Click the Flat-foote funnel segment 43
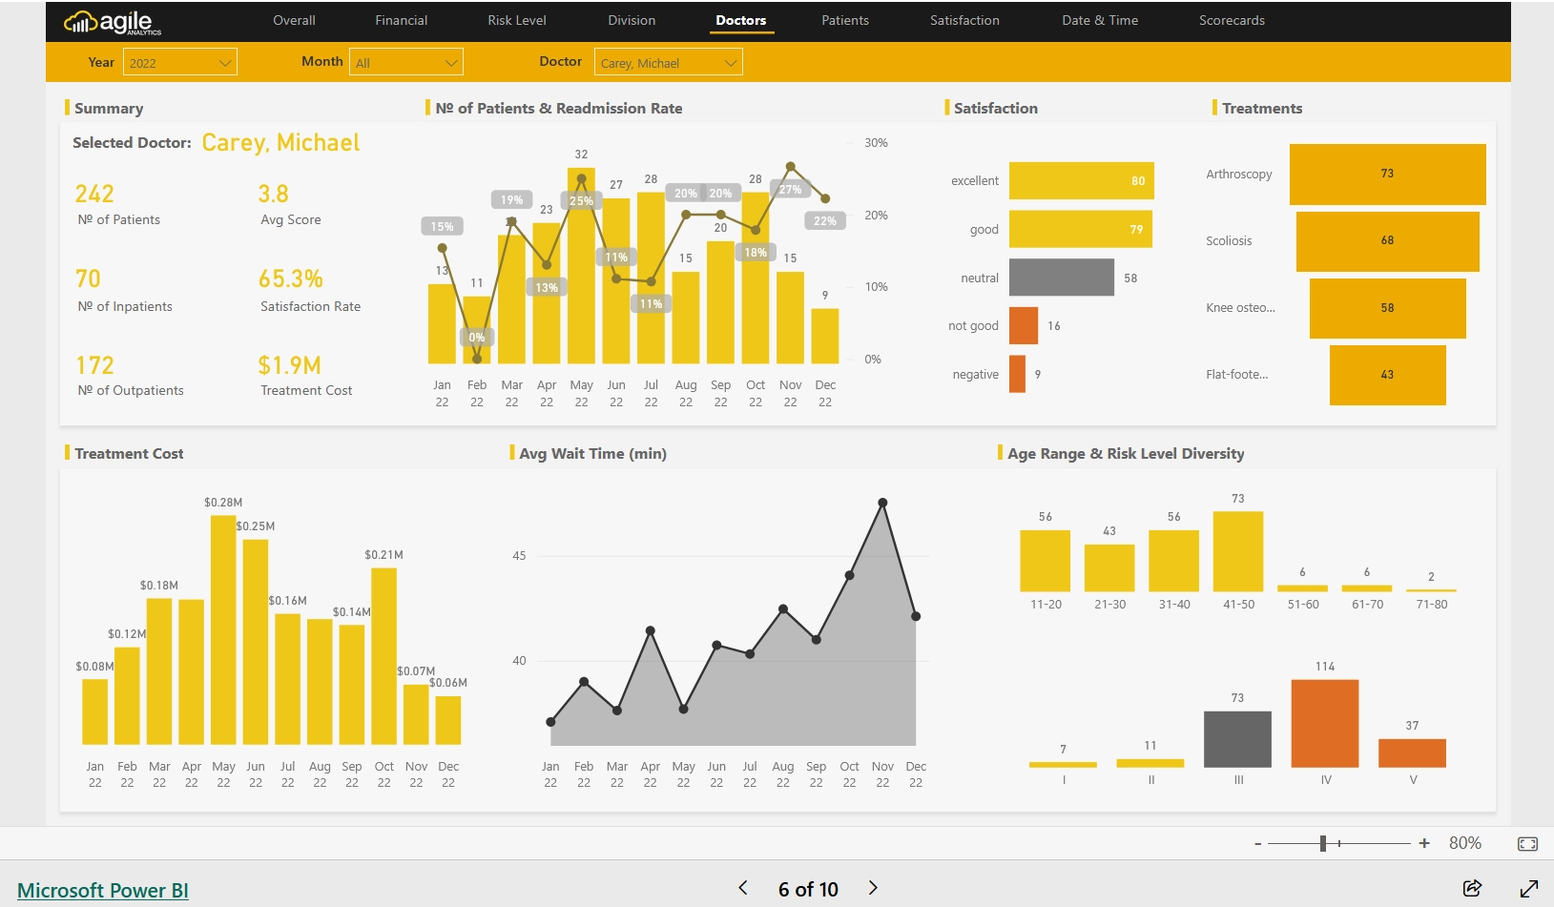 1387,375
